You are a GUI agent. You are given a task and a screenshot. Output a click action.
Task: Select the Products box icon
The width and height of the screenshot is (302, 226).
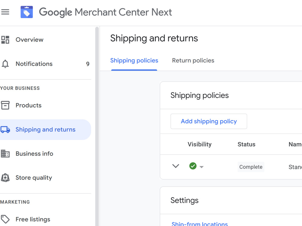click(5, 105)
